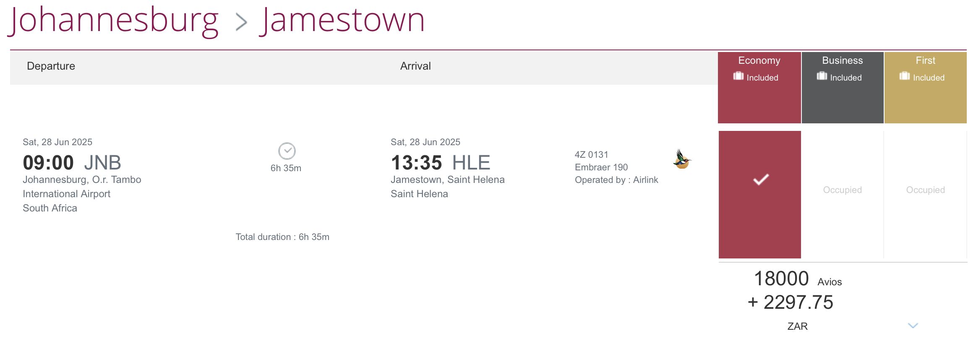Click the clock duration icon
The width and height of the screenshot is (976, 339).
pyautogui.click(x=287, y=151)
